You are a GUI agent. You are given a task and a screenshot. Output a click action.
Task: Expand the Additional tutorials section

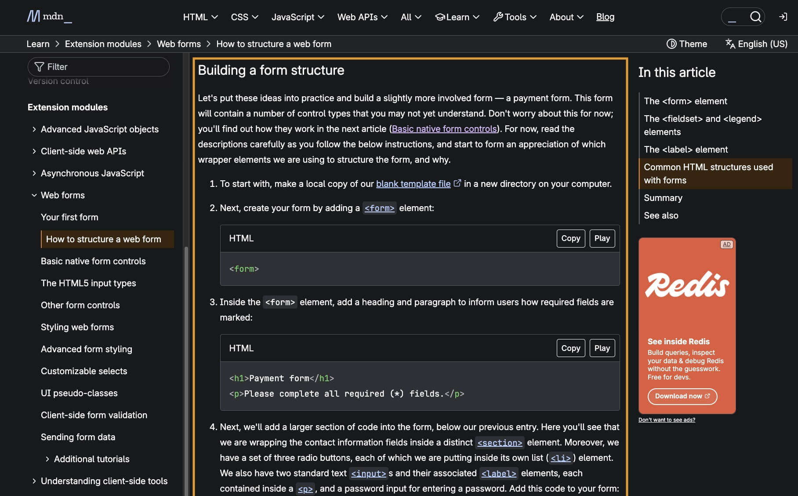(47, 459)
